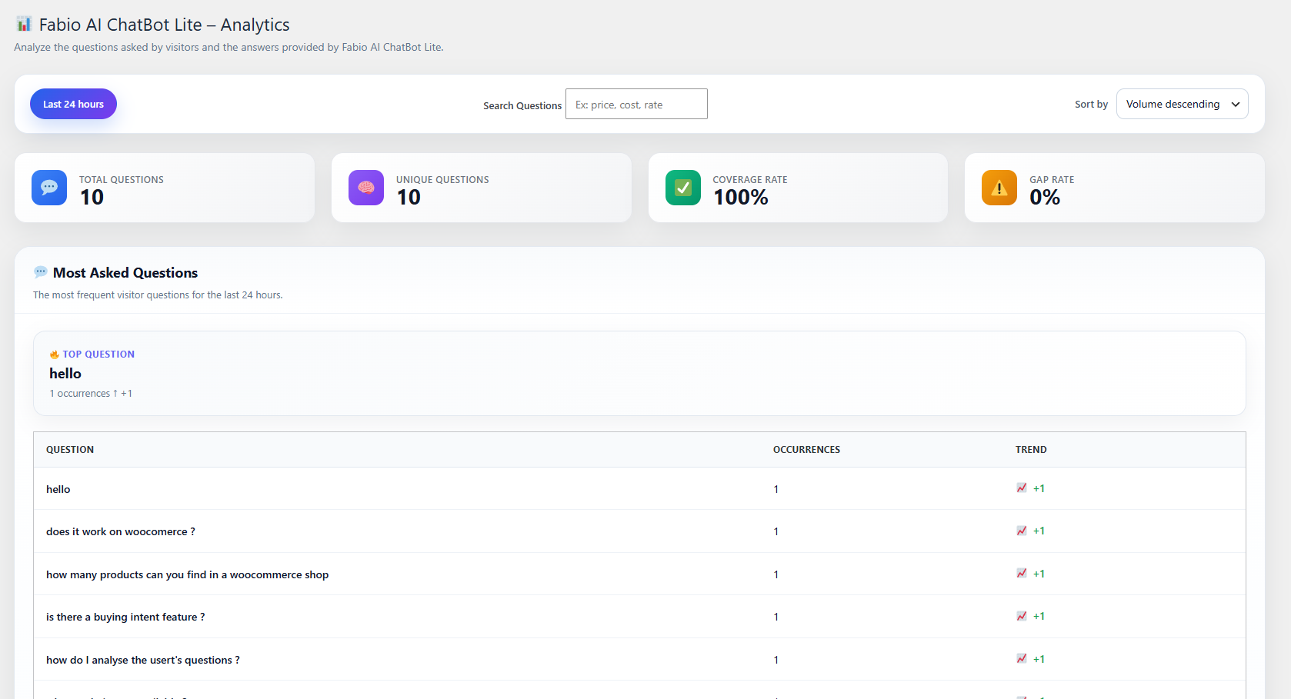Click occurrences count for 'is there a buying intent feature ?'

pos(776,617)
